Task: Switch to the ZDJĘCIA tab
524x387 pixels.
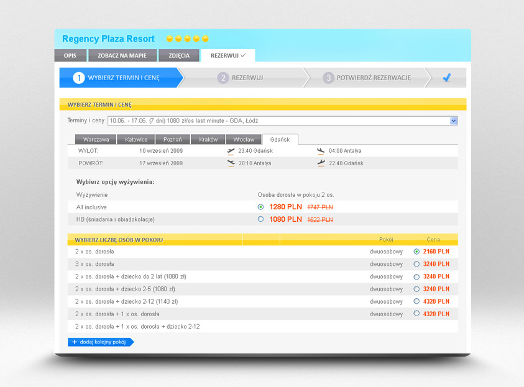Action: click(179, 55)
